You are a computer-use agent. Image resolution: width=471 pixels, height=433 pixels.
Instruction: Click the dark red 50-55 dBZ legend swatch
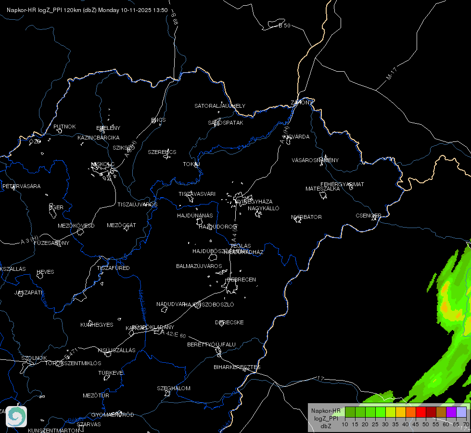coord(431,412)
